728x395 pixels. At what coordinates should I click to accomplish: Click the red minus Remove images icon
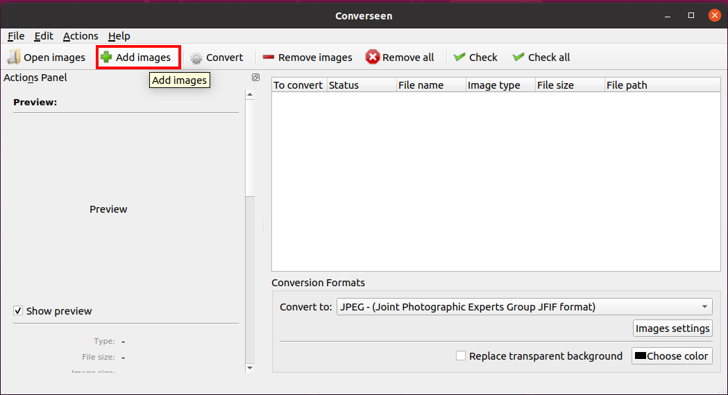point(269,57)
